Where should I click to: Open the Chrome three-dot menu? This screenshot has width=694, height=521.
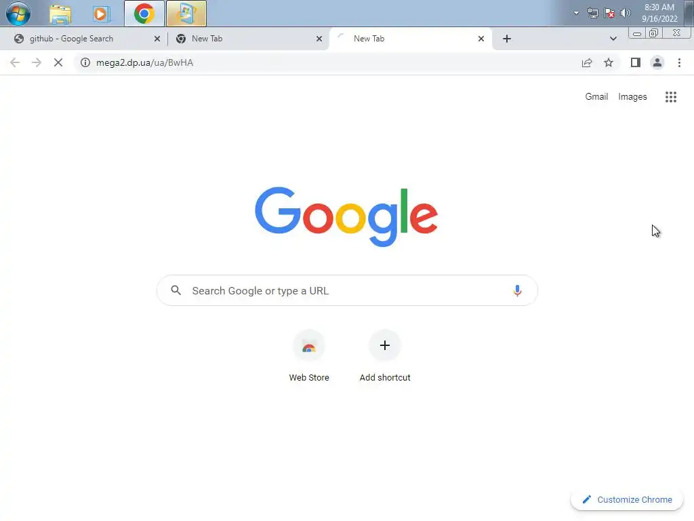(x=679, y=62)
